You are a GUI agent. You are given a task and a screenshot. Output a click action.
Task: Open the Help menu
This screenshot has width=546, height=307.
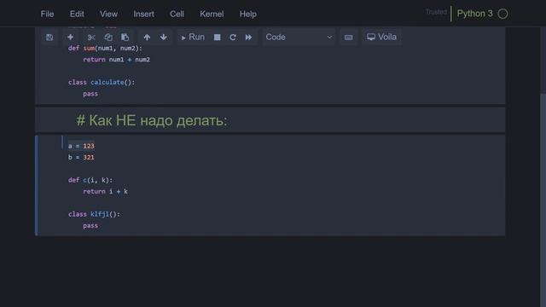pos(248,14)
